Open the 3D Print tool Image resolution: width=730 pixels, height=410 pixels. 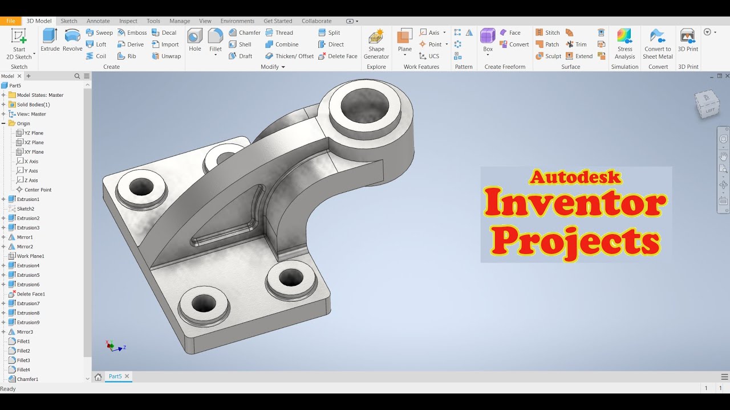click(688, 40)
